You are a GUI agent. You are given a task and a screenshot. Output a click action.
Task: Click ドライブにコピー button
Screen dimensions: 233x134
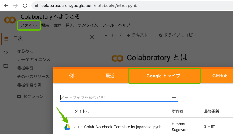coord(177,35)
